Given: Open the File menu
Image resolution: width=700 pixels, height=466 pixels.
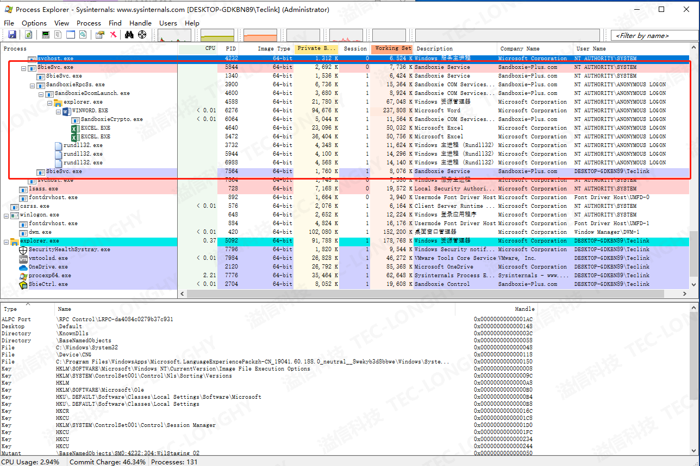Looking at the screenshot, I should point(9,23).
